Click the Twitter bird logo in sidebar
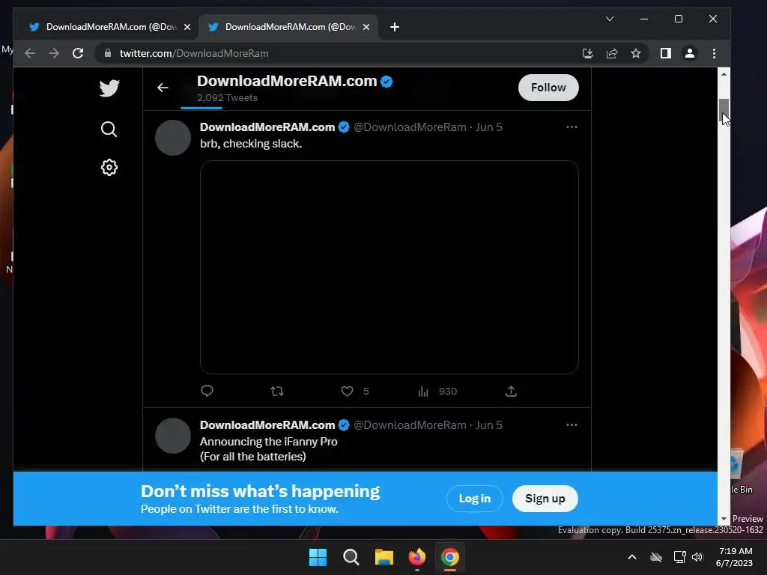Image resolution: width=767 pixels, height=575 pixels. (x=109, y=88)
